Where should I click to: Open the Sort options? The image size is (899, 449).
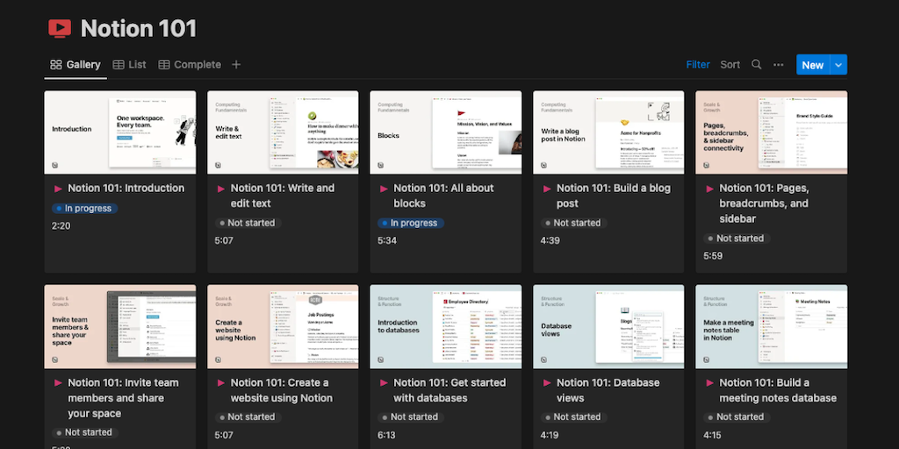(730, 65)
